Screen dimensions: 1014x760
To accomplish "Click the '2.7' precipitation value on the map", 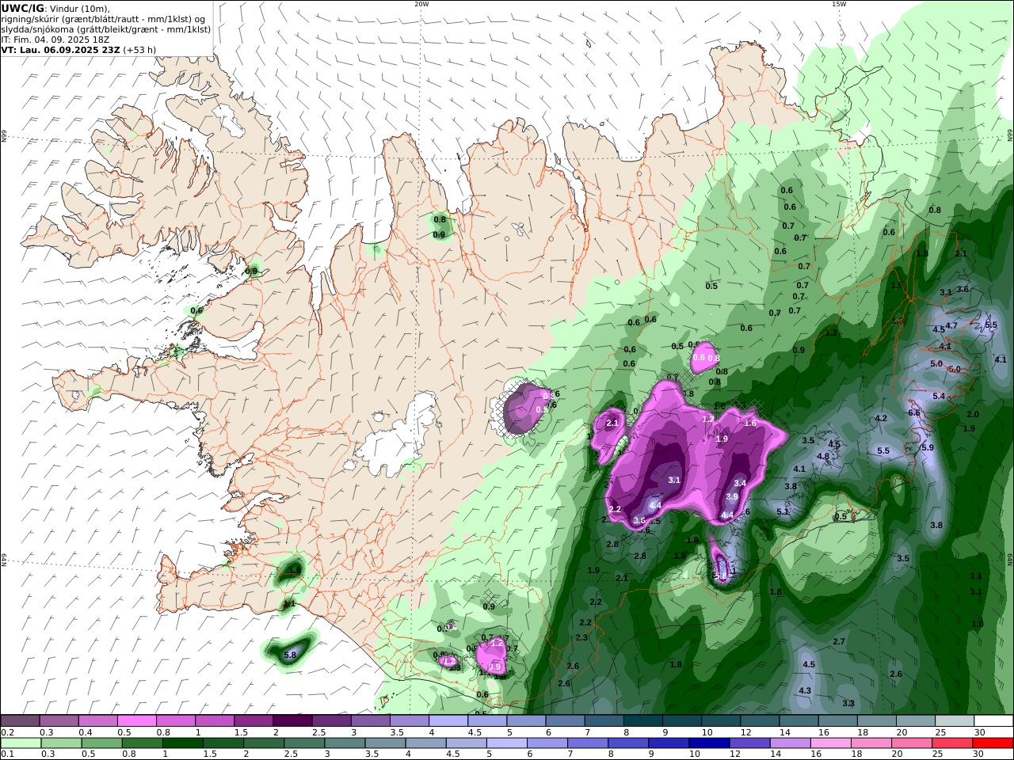I will click(839, 641).
